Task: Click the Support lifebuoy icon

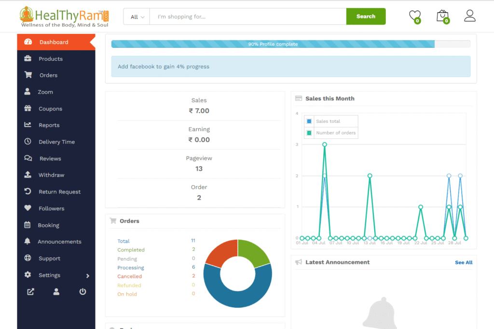Action: click(x=27, y=258)
